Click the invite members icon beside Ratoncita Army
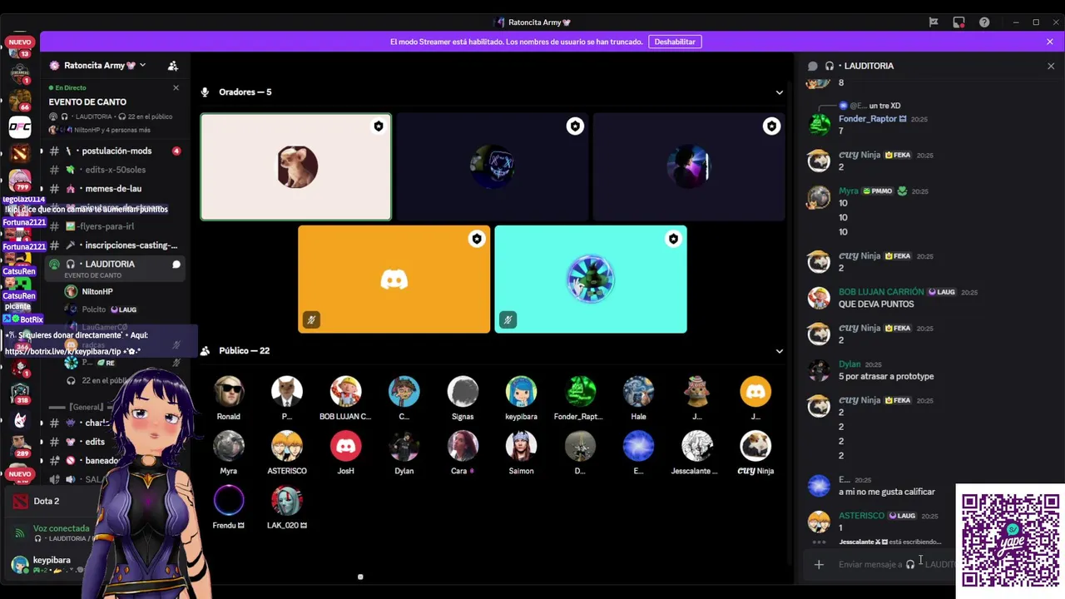 173,66
